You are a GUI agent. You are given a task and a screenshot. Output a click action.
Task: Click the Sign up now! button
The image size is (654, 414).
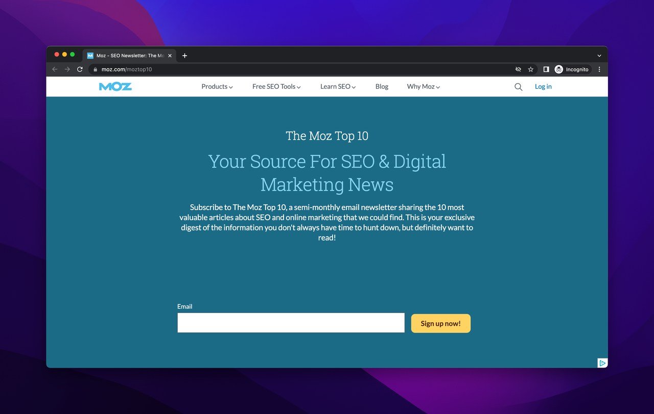[441, 323]
